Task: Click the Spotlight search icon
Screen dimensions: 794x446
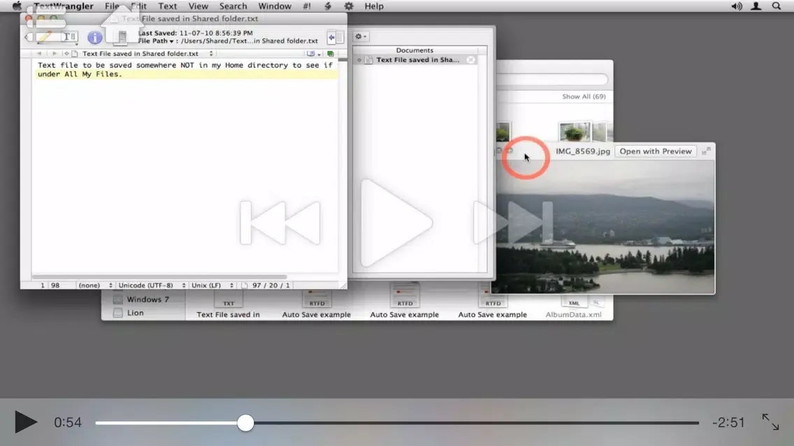Action: pyautogui.click(x=777, y=6)
